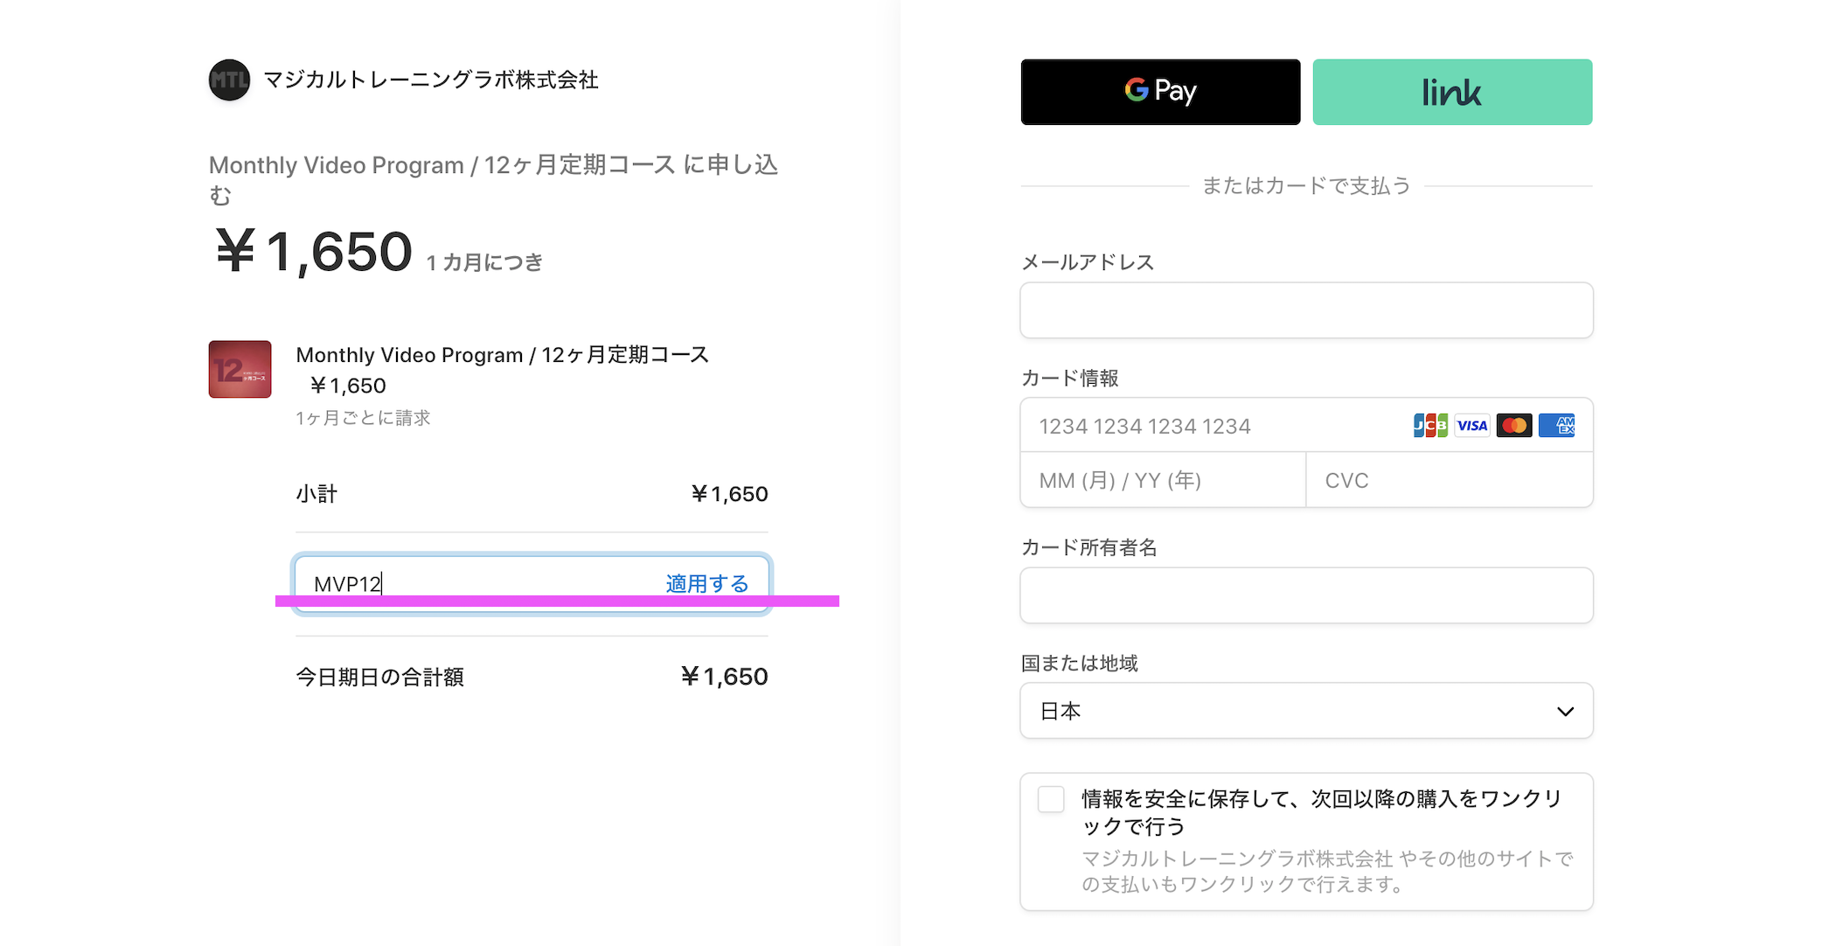Viewport: 1822px width, 946px height.
Task: Click the card number field
Action: click(1215, 426)
